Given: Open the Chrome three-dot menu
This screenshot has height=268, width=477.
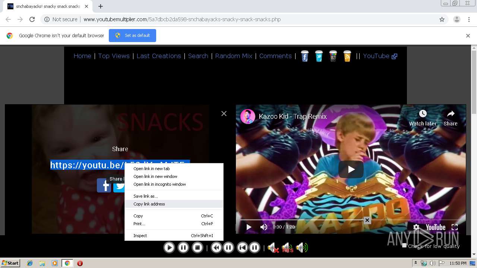Looking at the screenshot, I should (x=469, y=19).
